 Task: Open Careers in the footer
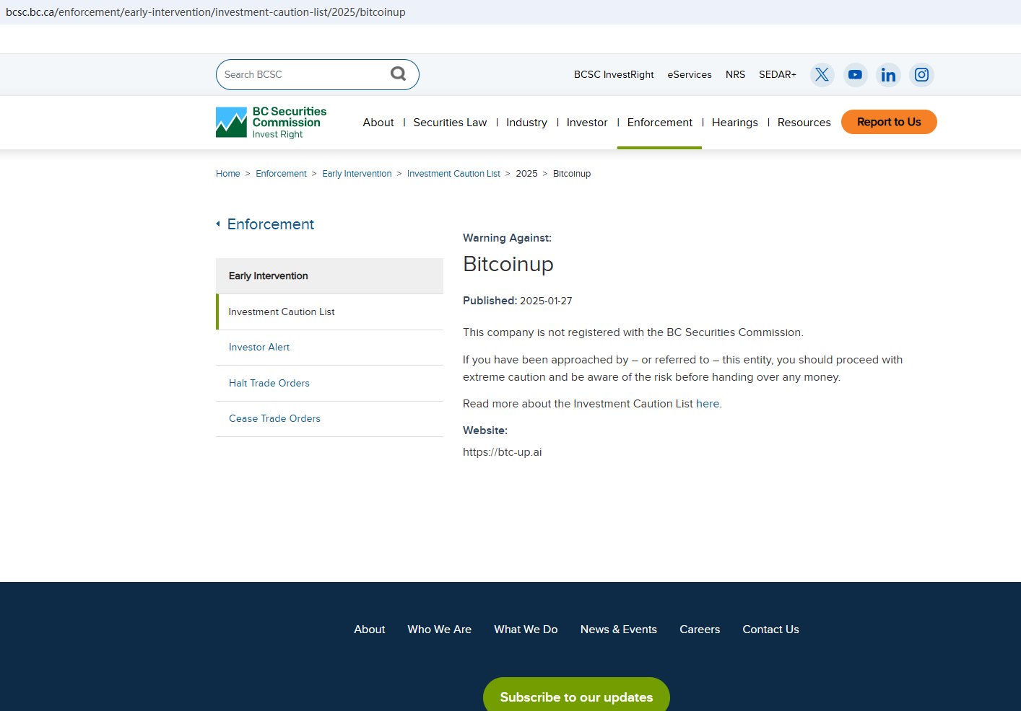click(x=700, y=630)
